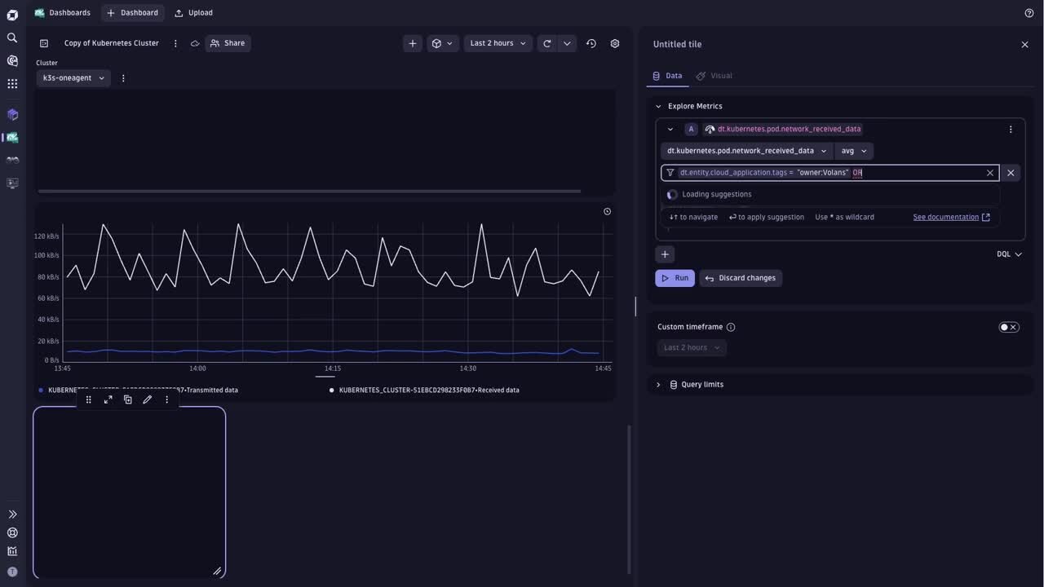Image resolution: width=1044 pixels, height=587 pixels.
Task: Click the tile drag handle icon
Action: pos(89,399)
